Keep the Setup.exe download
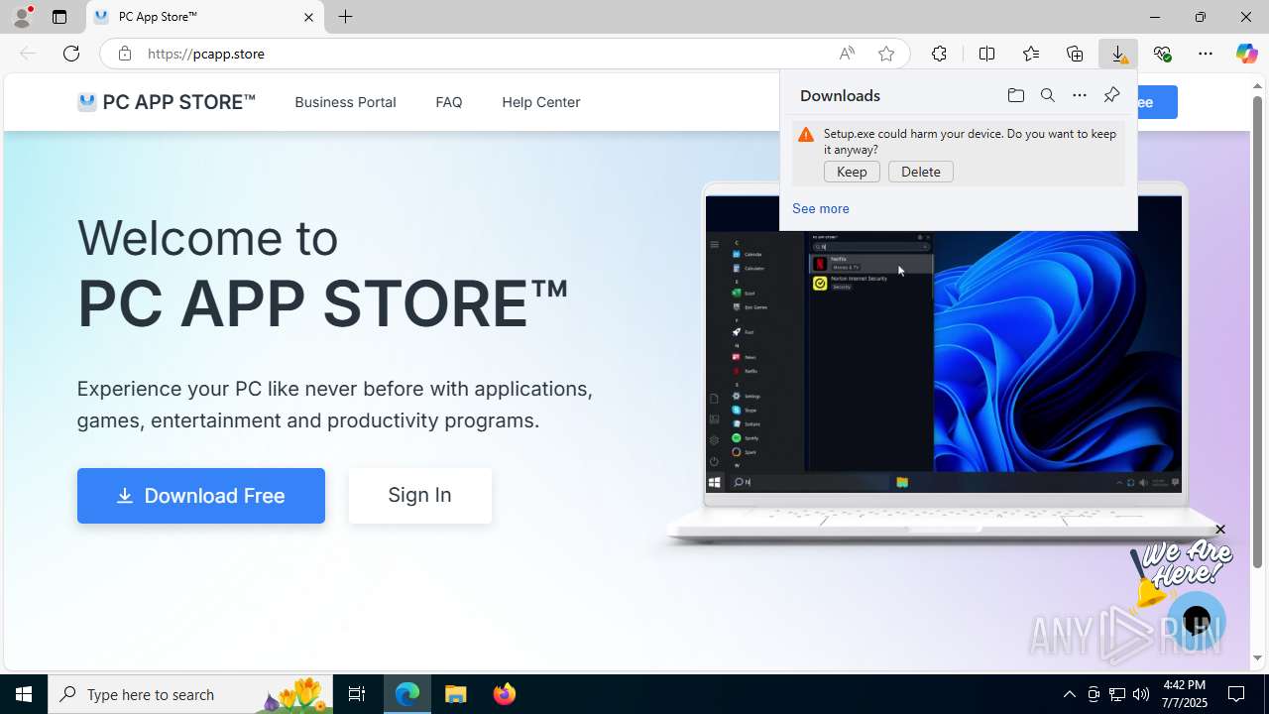1269x714 pixels. pos(852,172)
